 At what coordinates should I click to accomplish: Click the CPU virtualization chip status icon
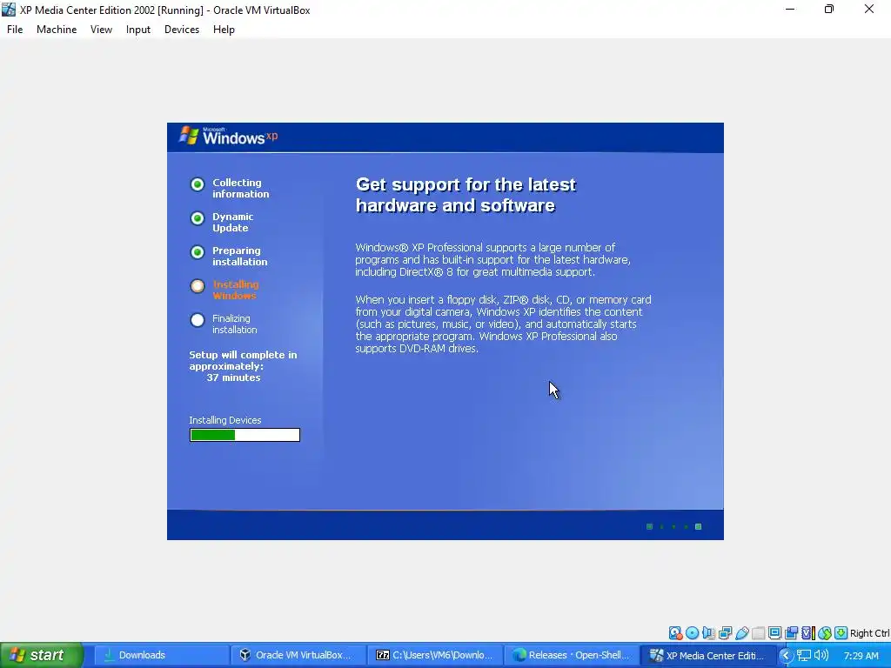[807, 633]
